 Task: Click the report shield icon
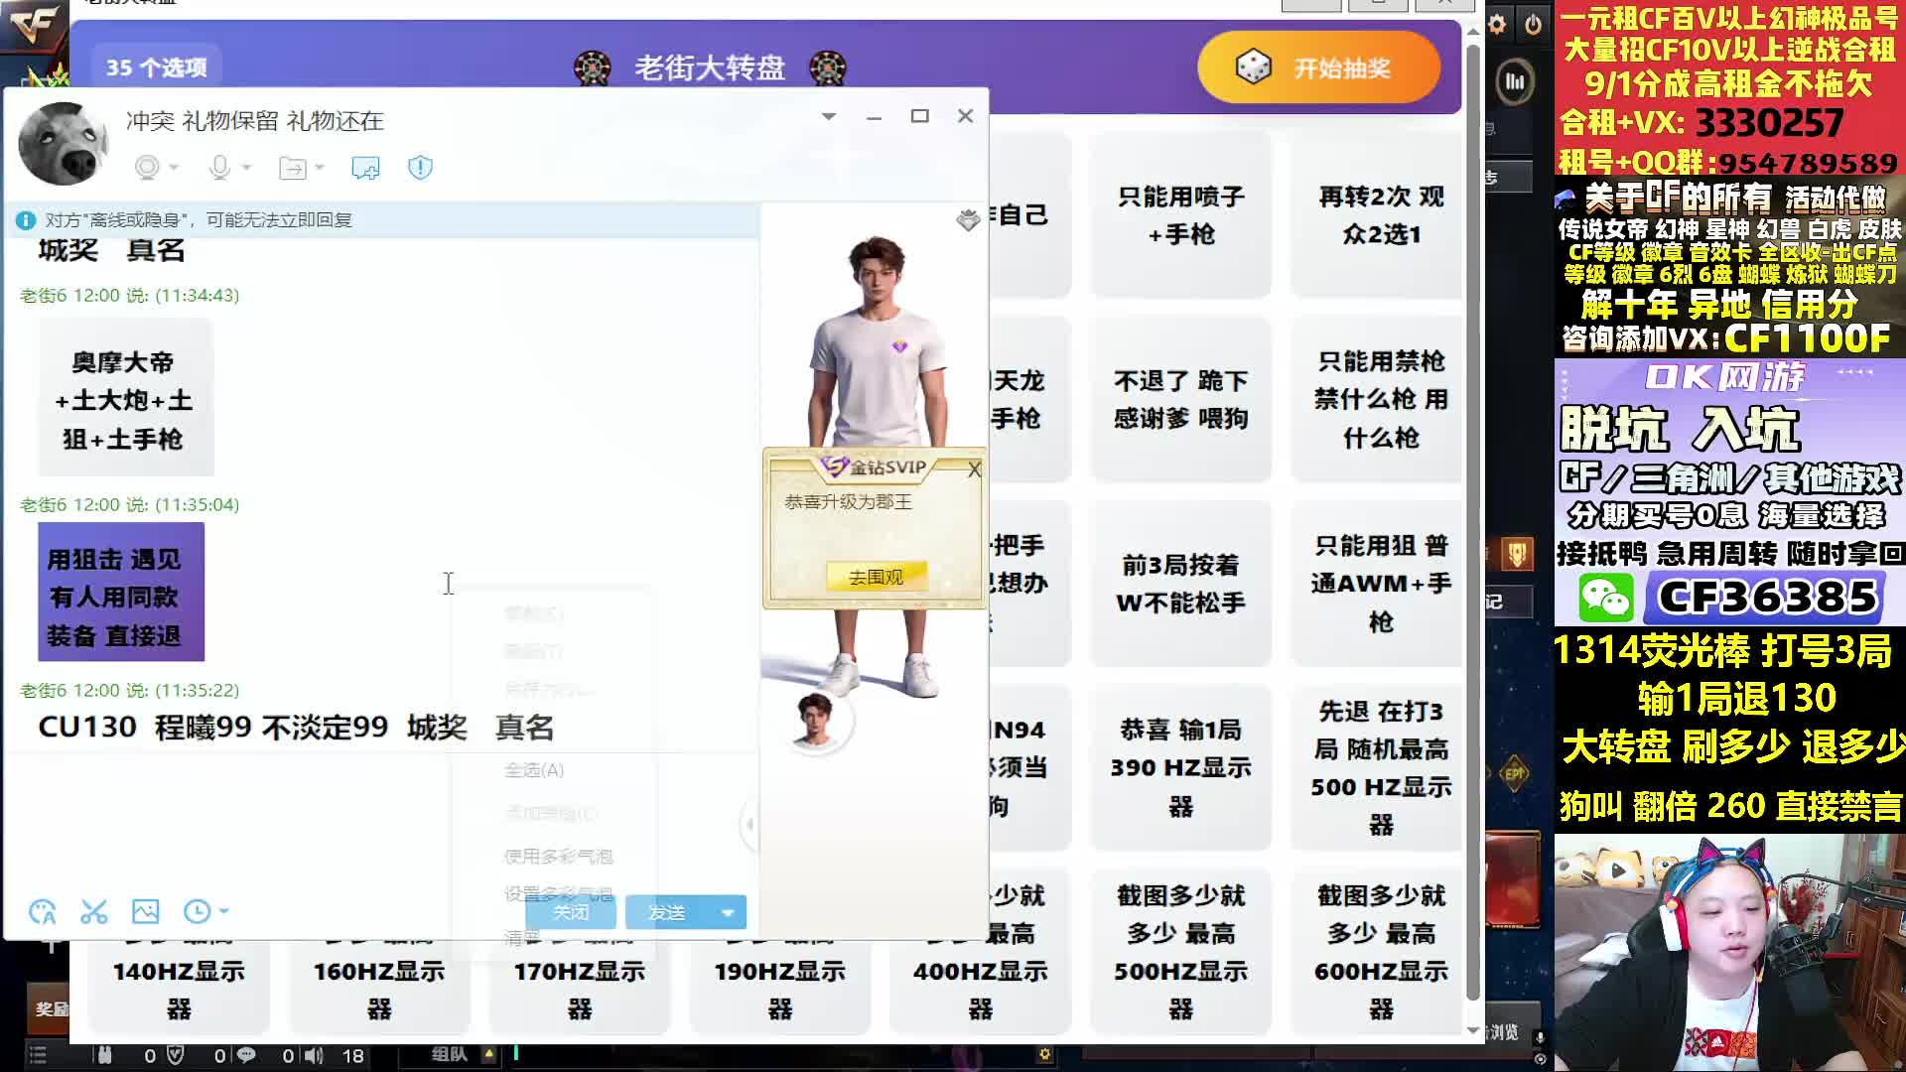point(420,168)
